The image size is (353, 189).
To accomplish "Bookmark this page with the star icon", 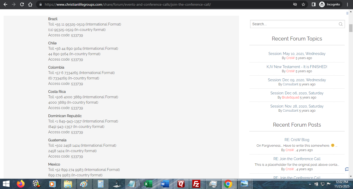I will click(303, 4).
